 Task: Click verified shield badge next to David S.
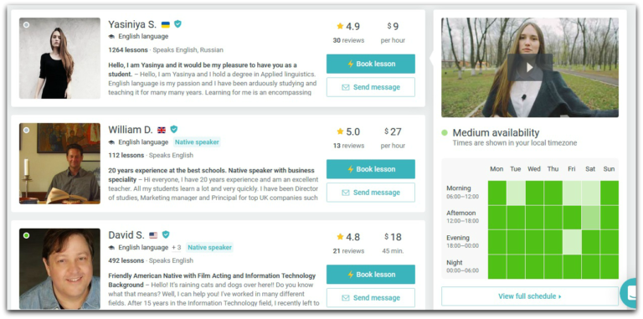point(166,234)
